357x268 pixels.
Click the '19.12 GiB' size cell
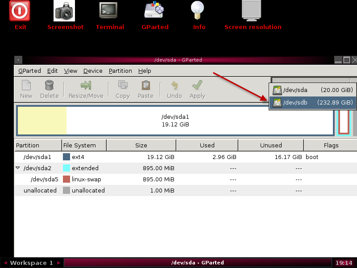tap(161, 157)
